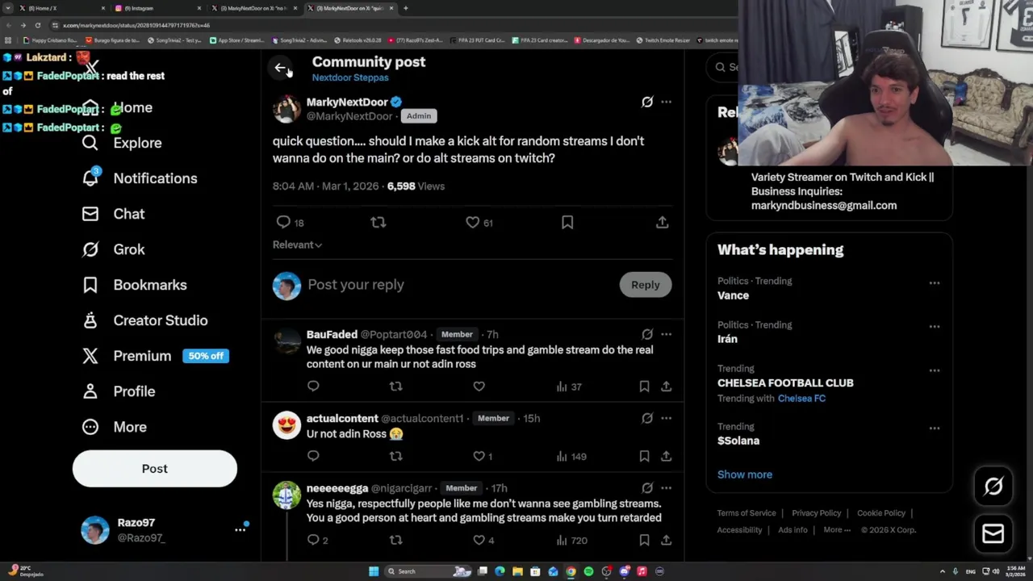Open Explore search icon in sidebar
The width and height of the screenshot is (1033, 581).
[90, 143]
